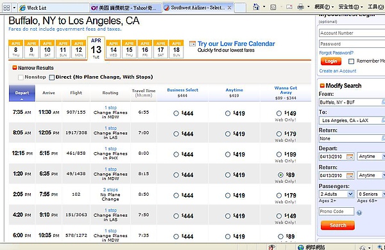Click the Promo Code help icon
The width and height of the screenshot is (385, 250).
pos(359,212)
